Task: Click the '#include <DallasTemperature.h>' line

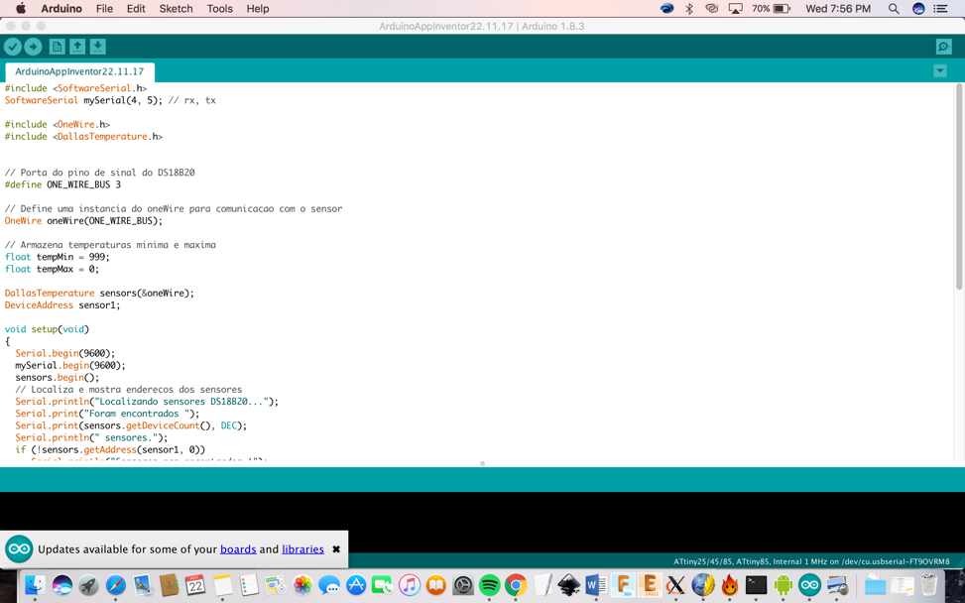Action: tap(83, 137)
